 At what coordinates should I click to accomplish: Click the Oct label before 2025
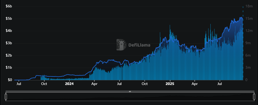tap(145, 84)
